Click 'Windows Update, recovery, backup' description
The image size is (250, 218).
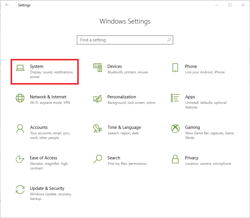tap(51, 196)
